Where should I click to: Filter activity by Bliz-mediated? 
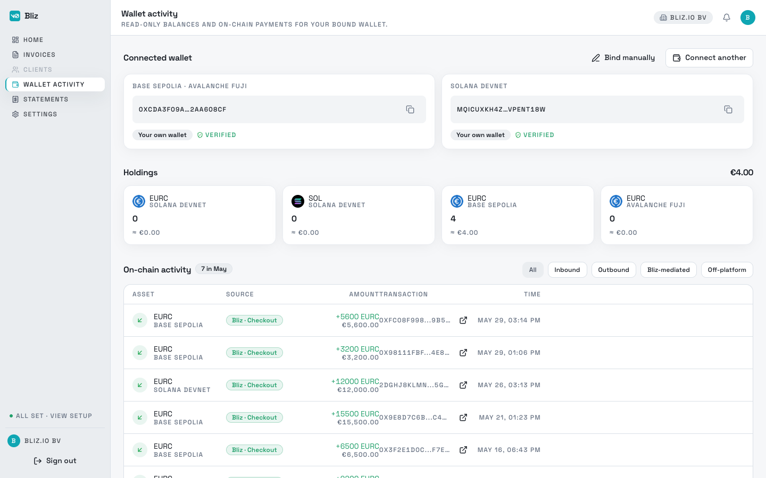668,270
